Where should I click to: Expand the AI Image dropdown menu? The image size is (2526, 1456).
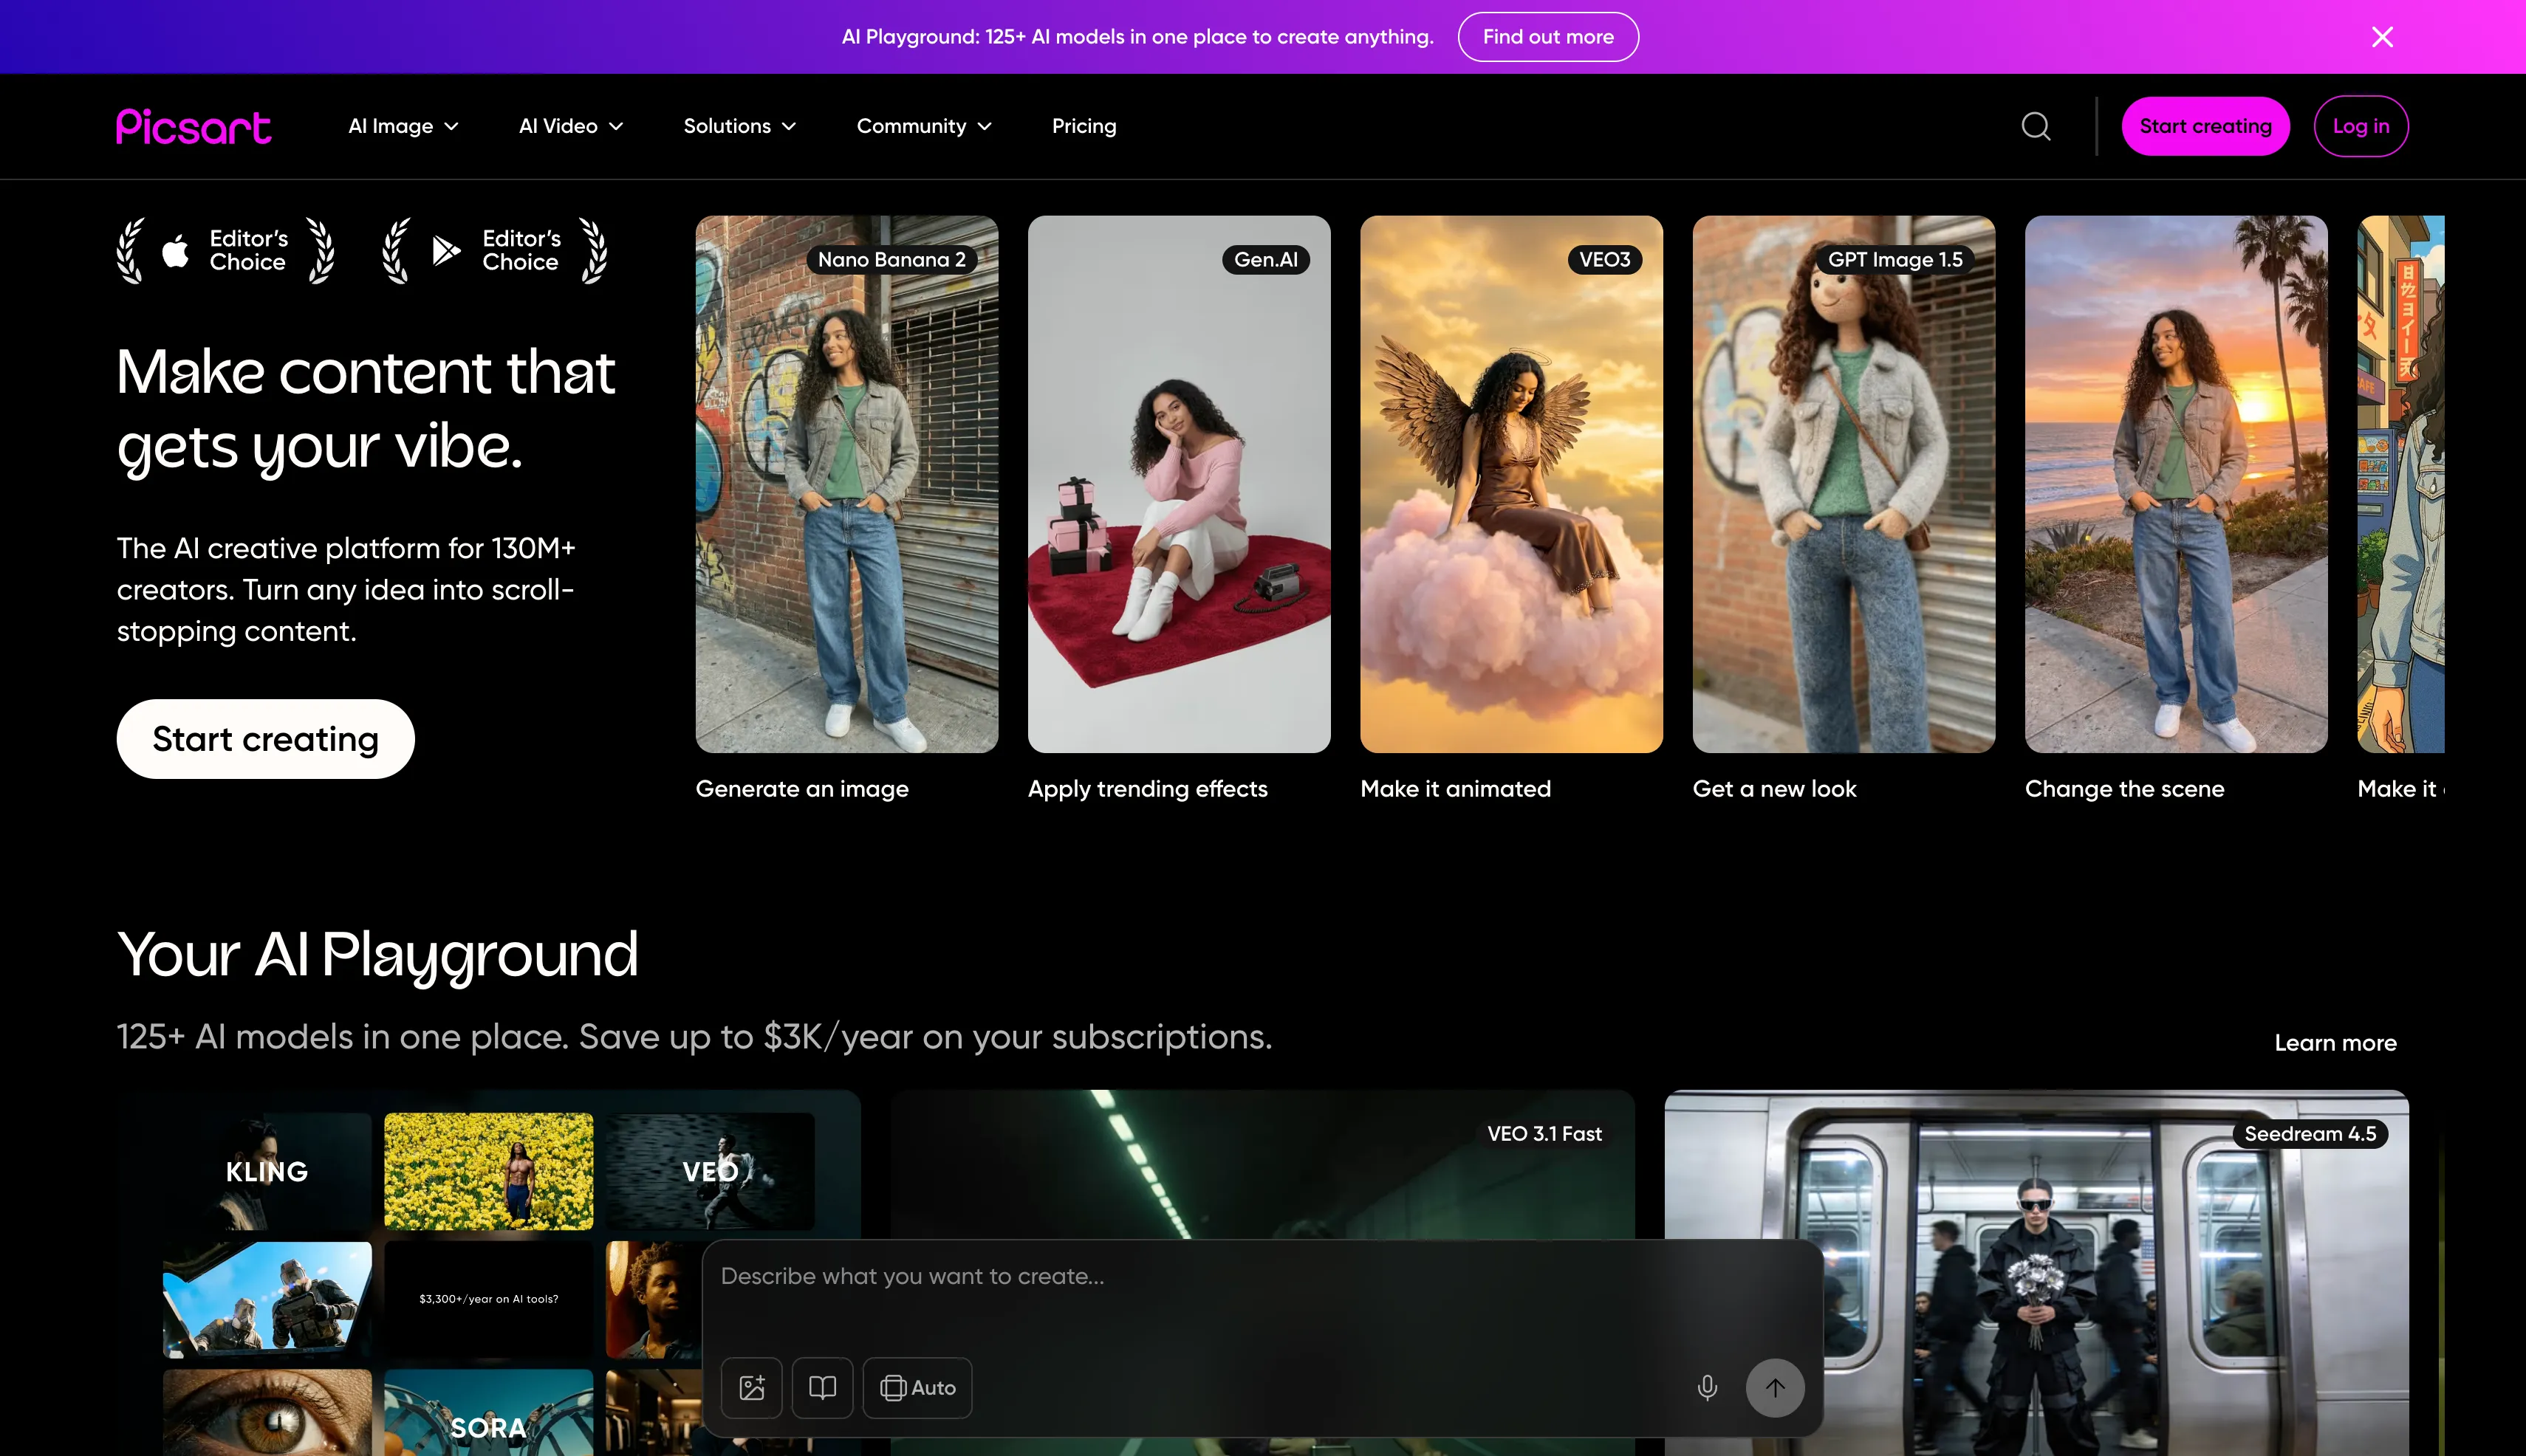click(x=403, y=126)
